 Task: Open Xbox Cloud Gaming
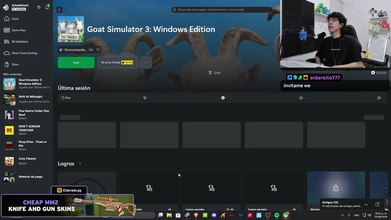[x=26, y=53]
